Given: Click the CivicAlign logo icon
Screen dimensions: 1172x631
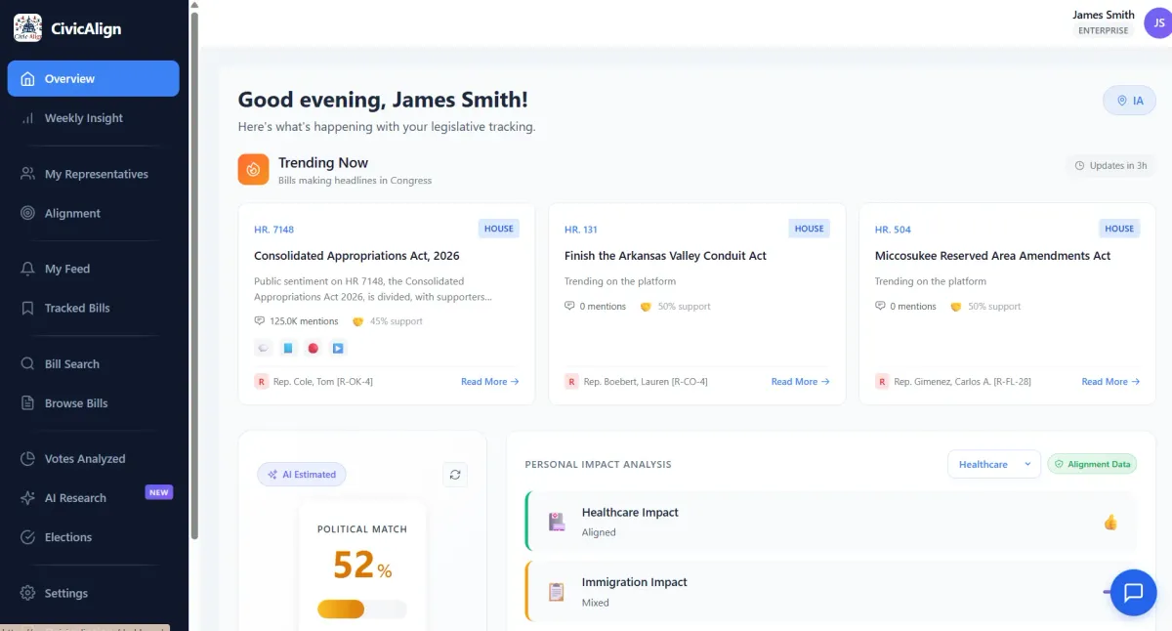Looking at the screenshot, I should point(27,28).
